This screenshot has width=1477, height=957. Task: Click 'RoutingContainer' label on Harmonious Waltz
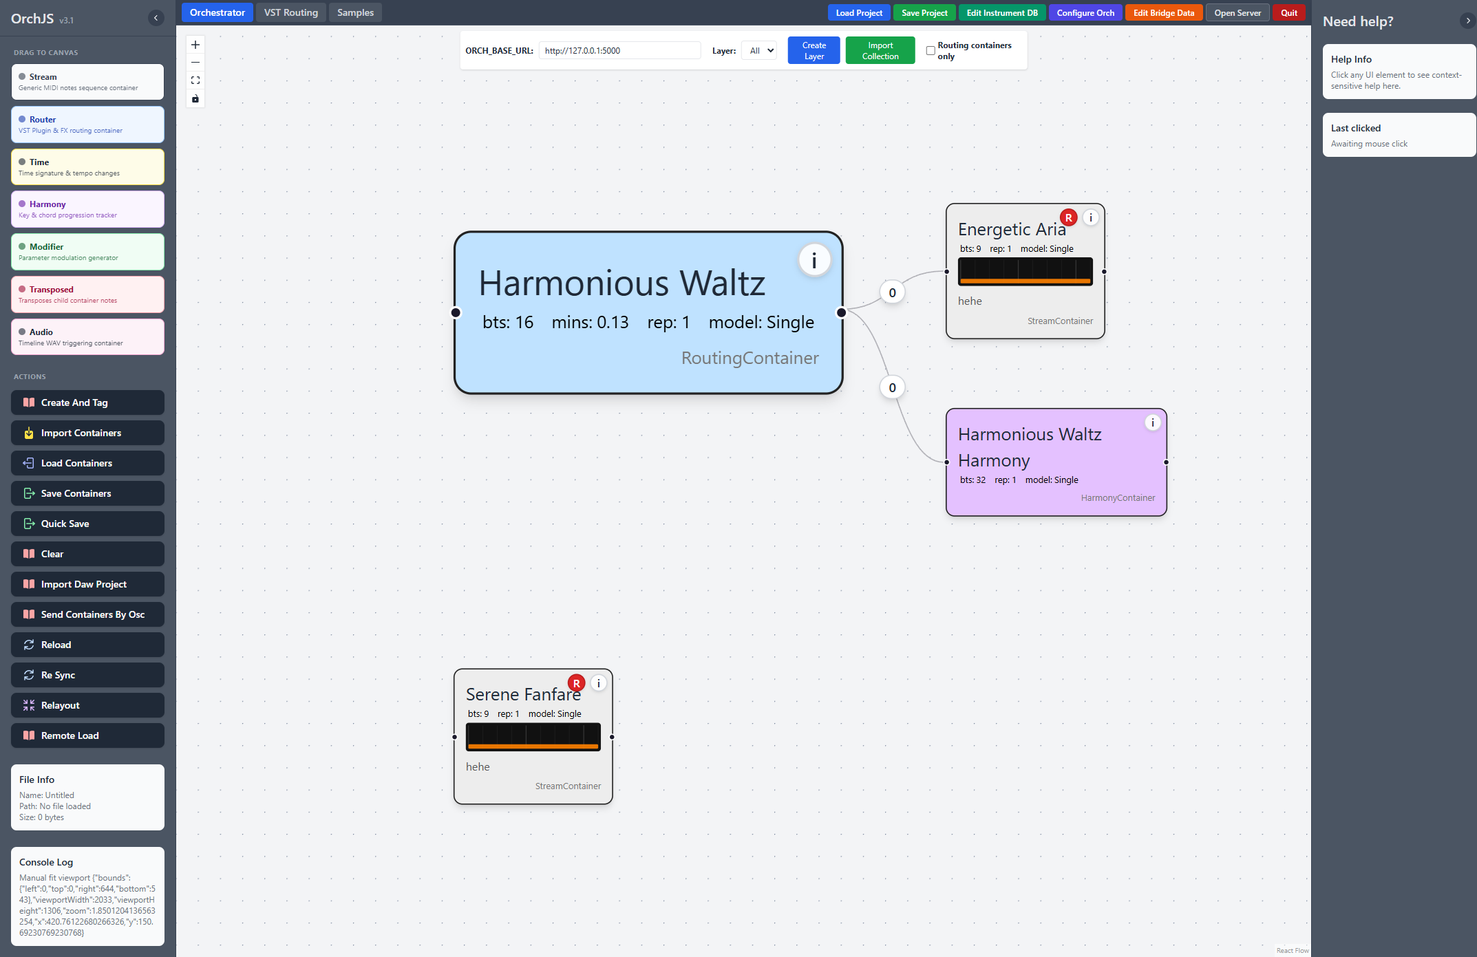click(x=750, y=358)
